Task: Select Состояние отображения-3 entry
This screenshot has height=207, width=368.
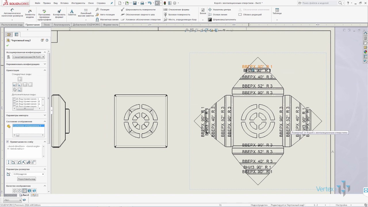Action: point(28,126)
